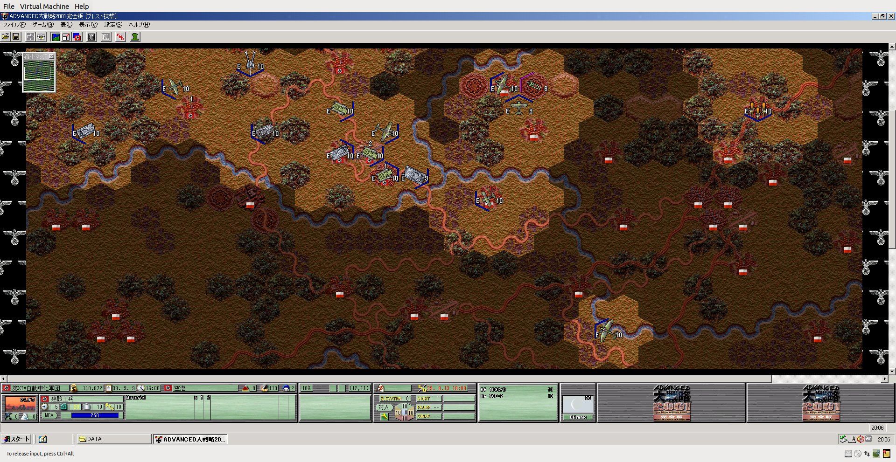
Task: Open the 表示(V) menu
Action: coord(88,25)
